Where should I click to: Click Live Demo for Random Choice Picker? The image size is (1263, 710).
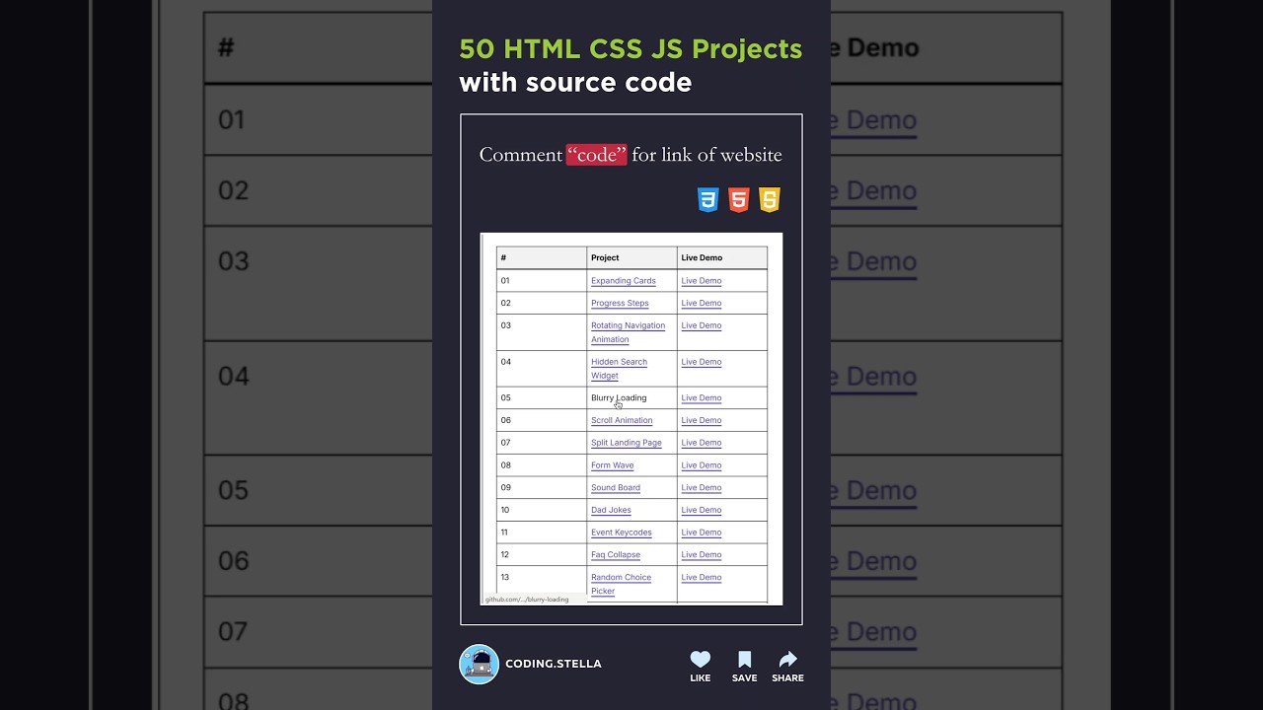[702, 578]
